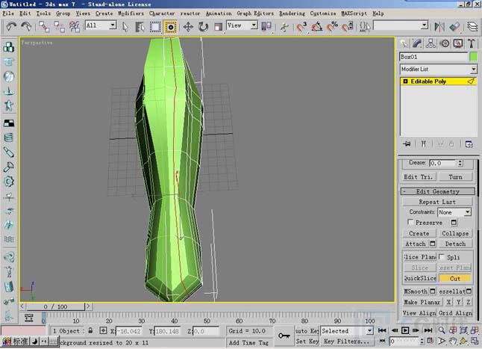Switch to the Utilities hammer tab
482x349 pixels.
(x=472, y=43)
